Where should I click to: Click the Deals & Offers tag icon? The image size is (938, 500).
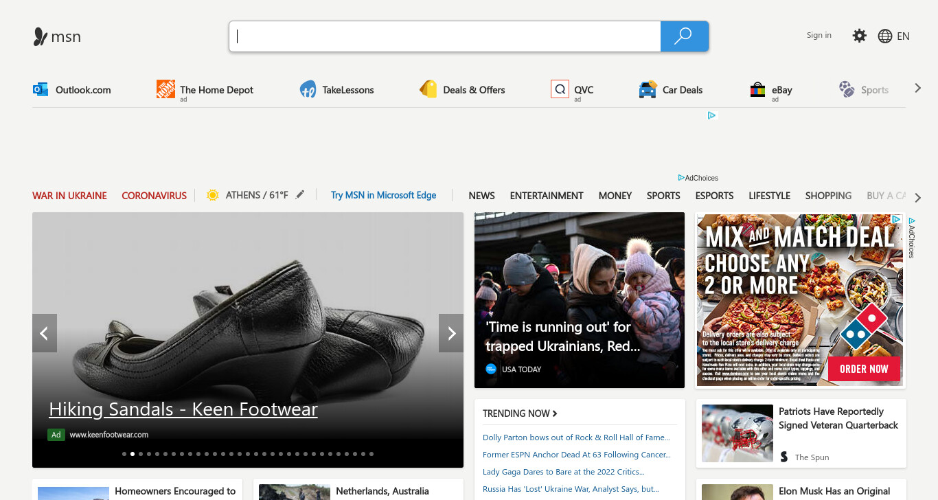pyautogui.click(x=428, y=89)
